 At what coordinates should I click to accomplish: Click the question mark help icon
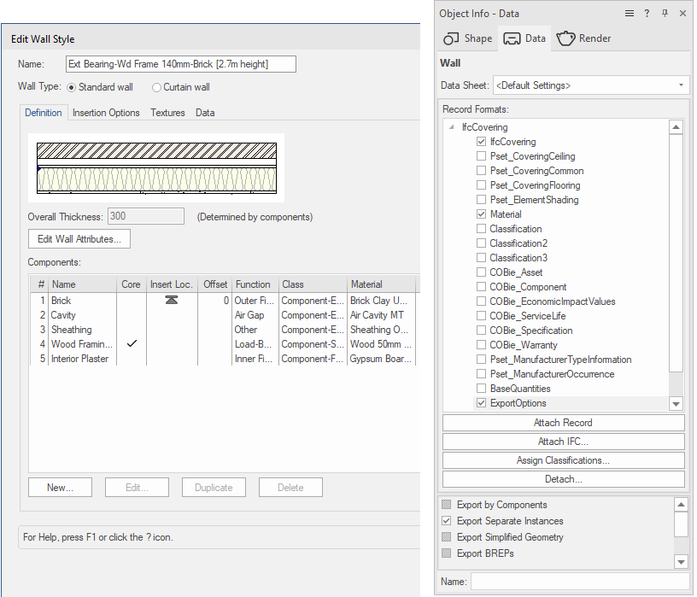tap(648, 14)
